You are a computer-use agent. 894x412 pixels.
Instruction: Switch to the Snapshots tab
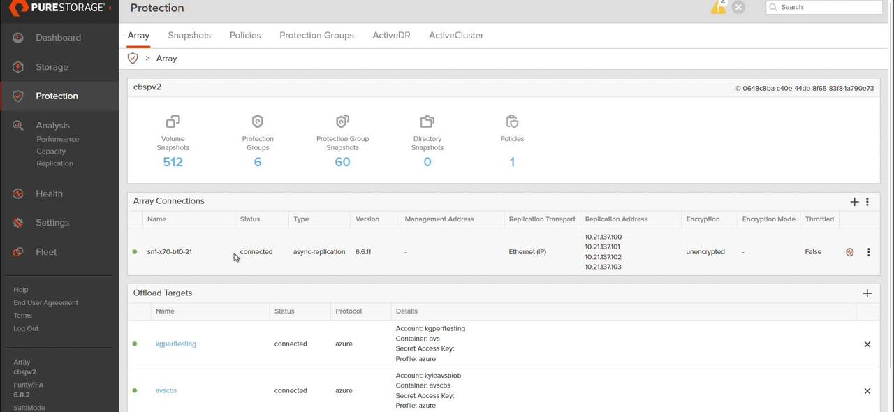tap(189, 36)
